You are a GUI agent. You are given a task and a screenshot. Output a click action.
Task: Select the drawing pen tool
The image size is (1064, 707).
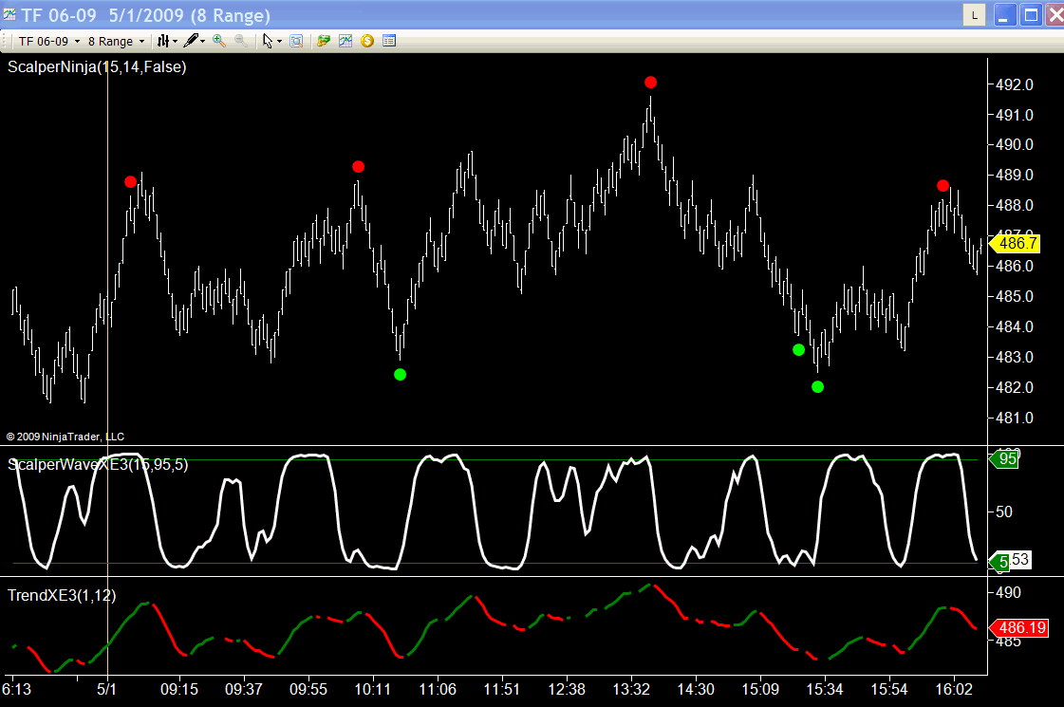pos(192,41)
